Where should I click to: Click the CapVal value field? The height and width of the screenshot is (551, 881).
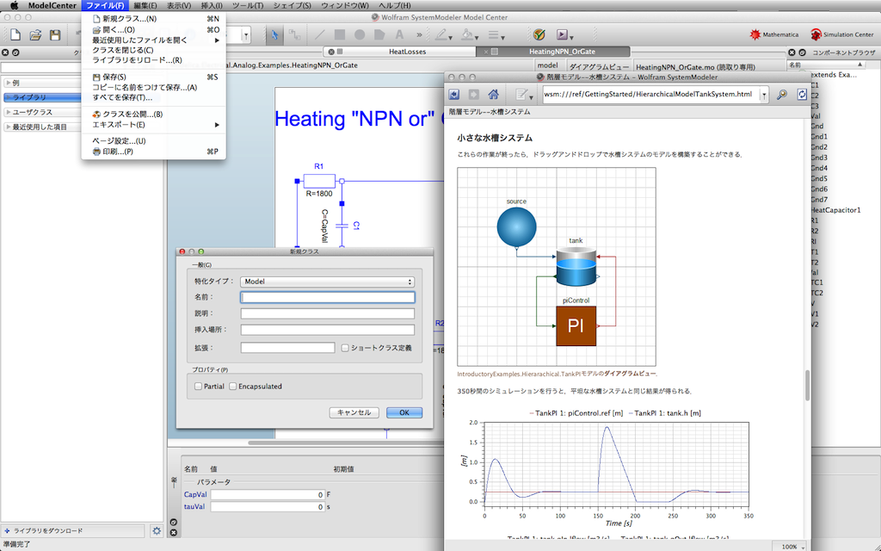click(268, 495)
